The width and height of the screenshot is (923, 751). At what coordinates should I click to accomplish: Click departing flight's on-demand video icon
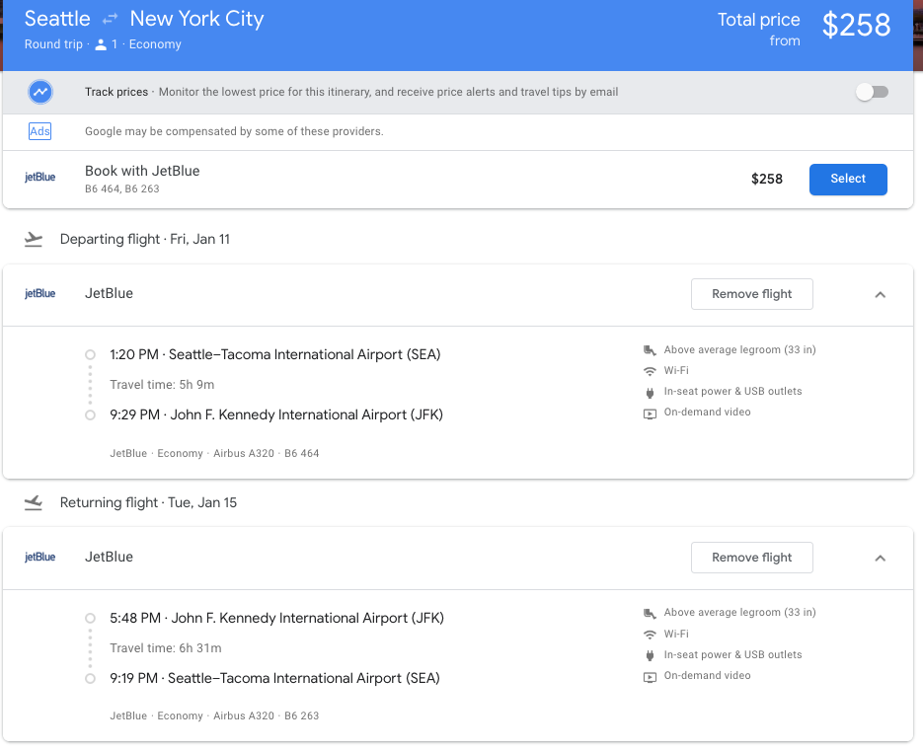click(650, 413)
